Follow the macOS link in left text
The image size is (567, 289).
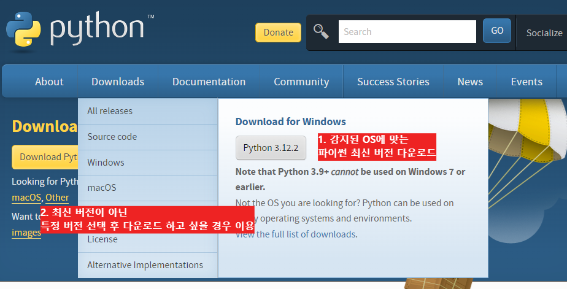26,198
